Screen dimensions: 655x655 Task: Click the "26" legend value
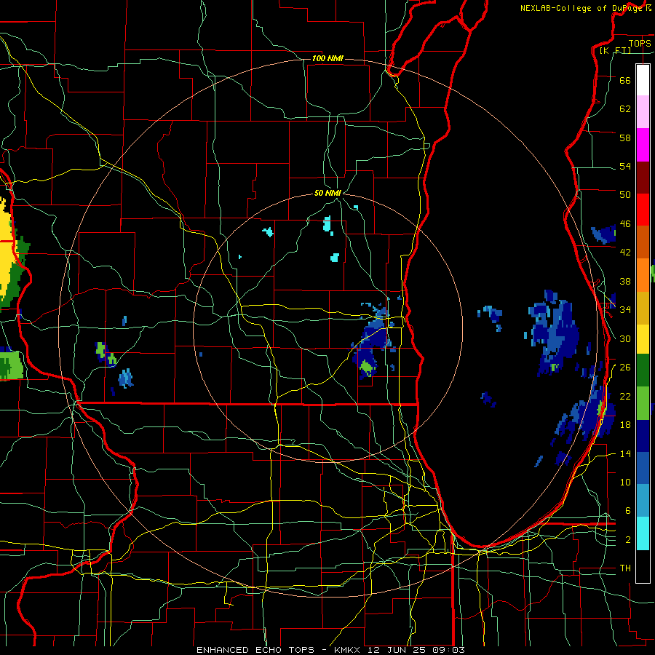[x=625, y=368]
